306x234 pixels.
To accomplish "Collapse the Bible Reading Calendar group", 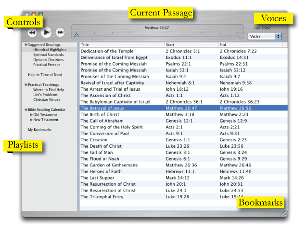I will coord(25,110).
